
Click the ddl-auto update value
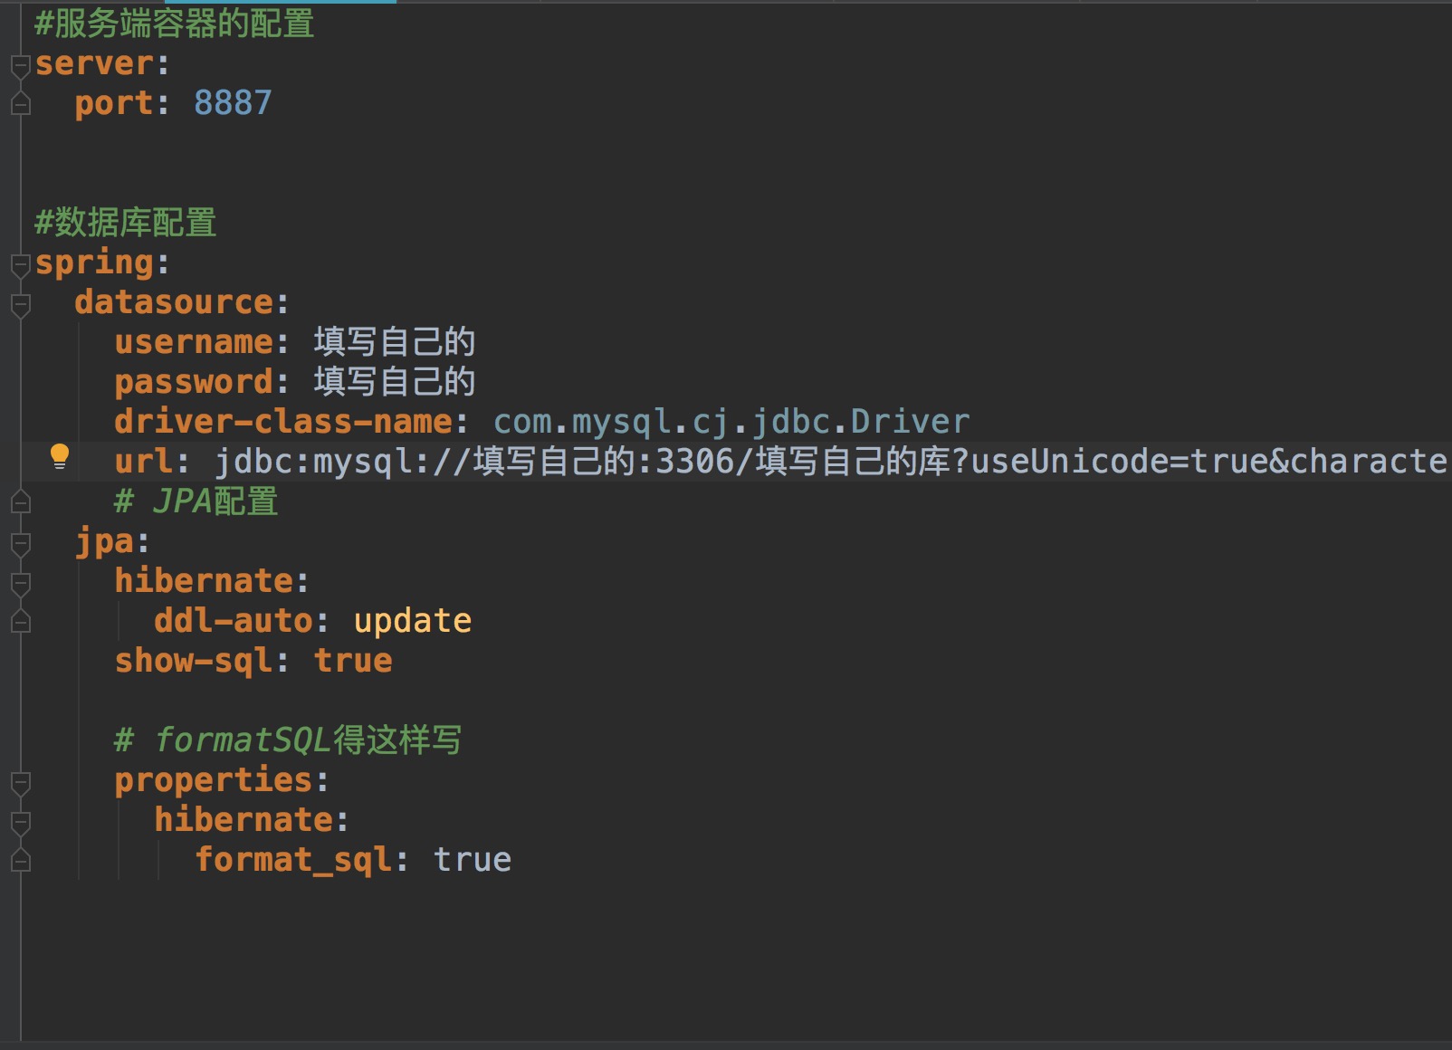click(x=413, y=621)
